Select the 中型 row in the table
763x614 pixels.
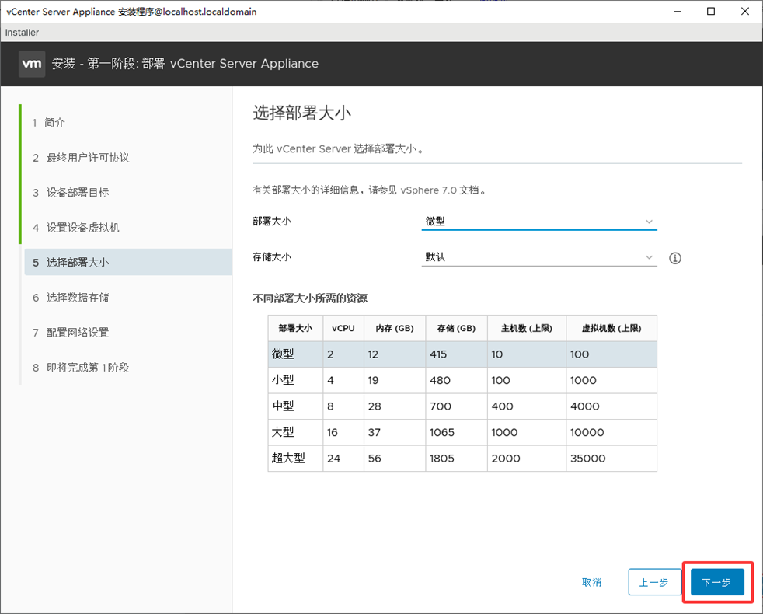point(462,406)
